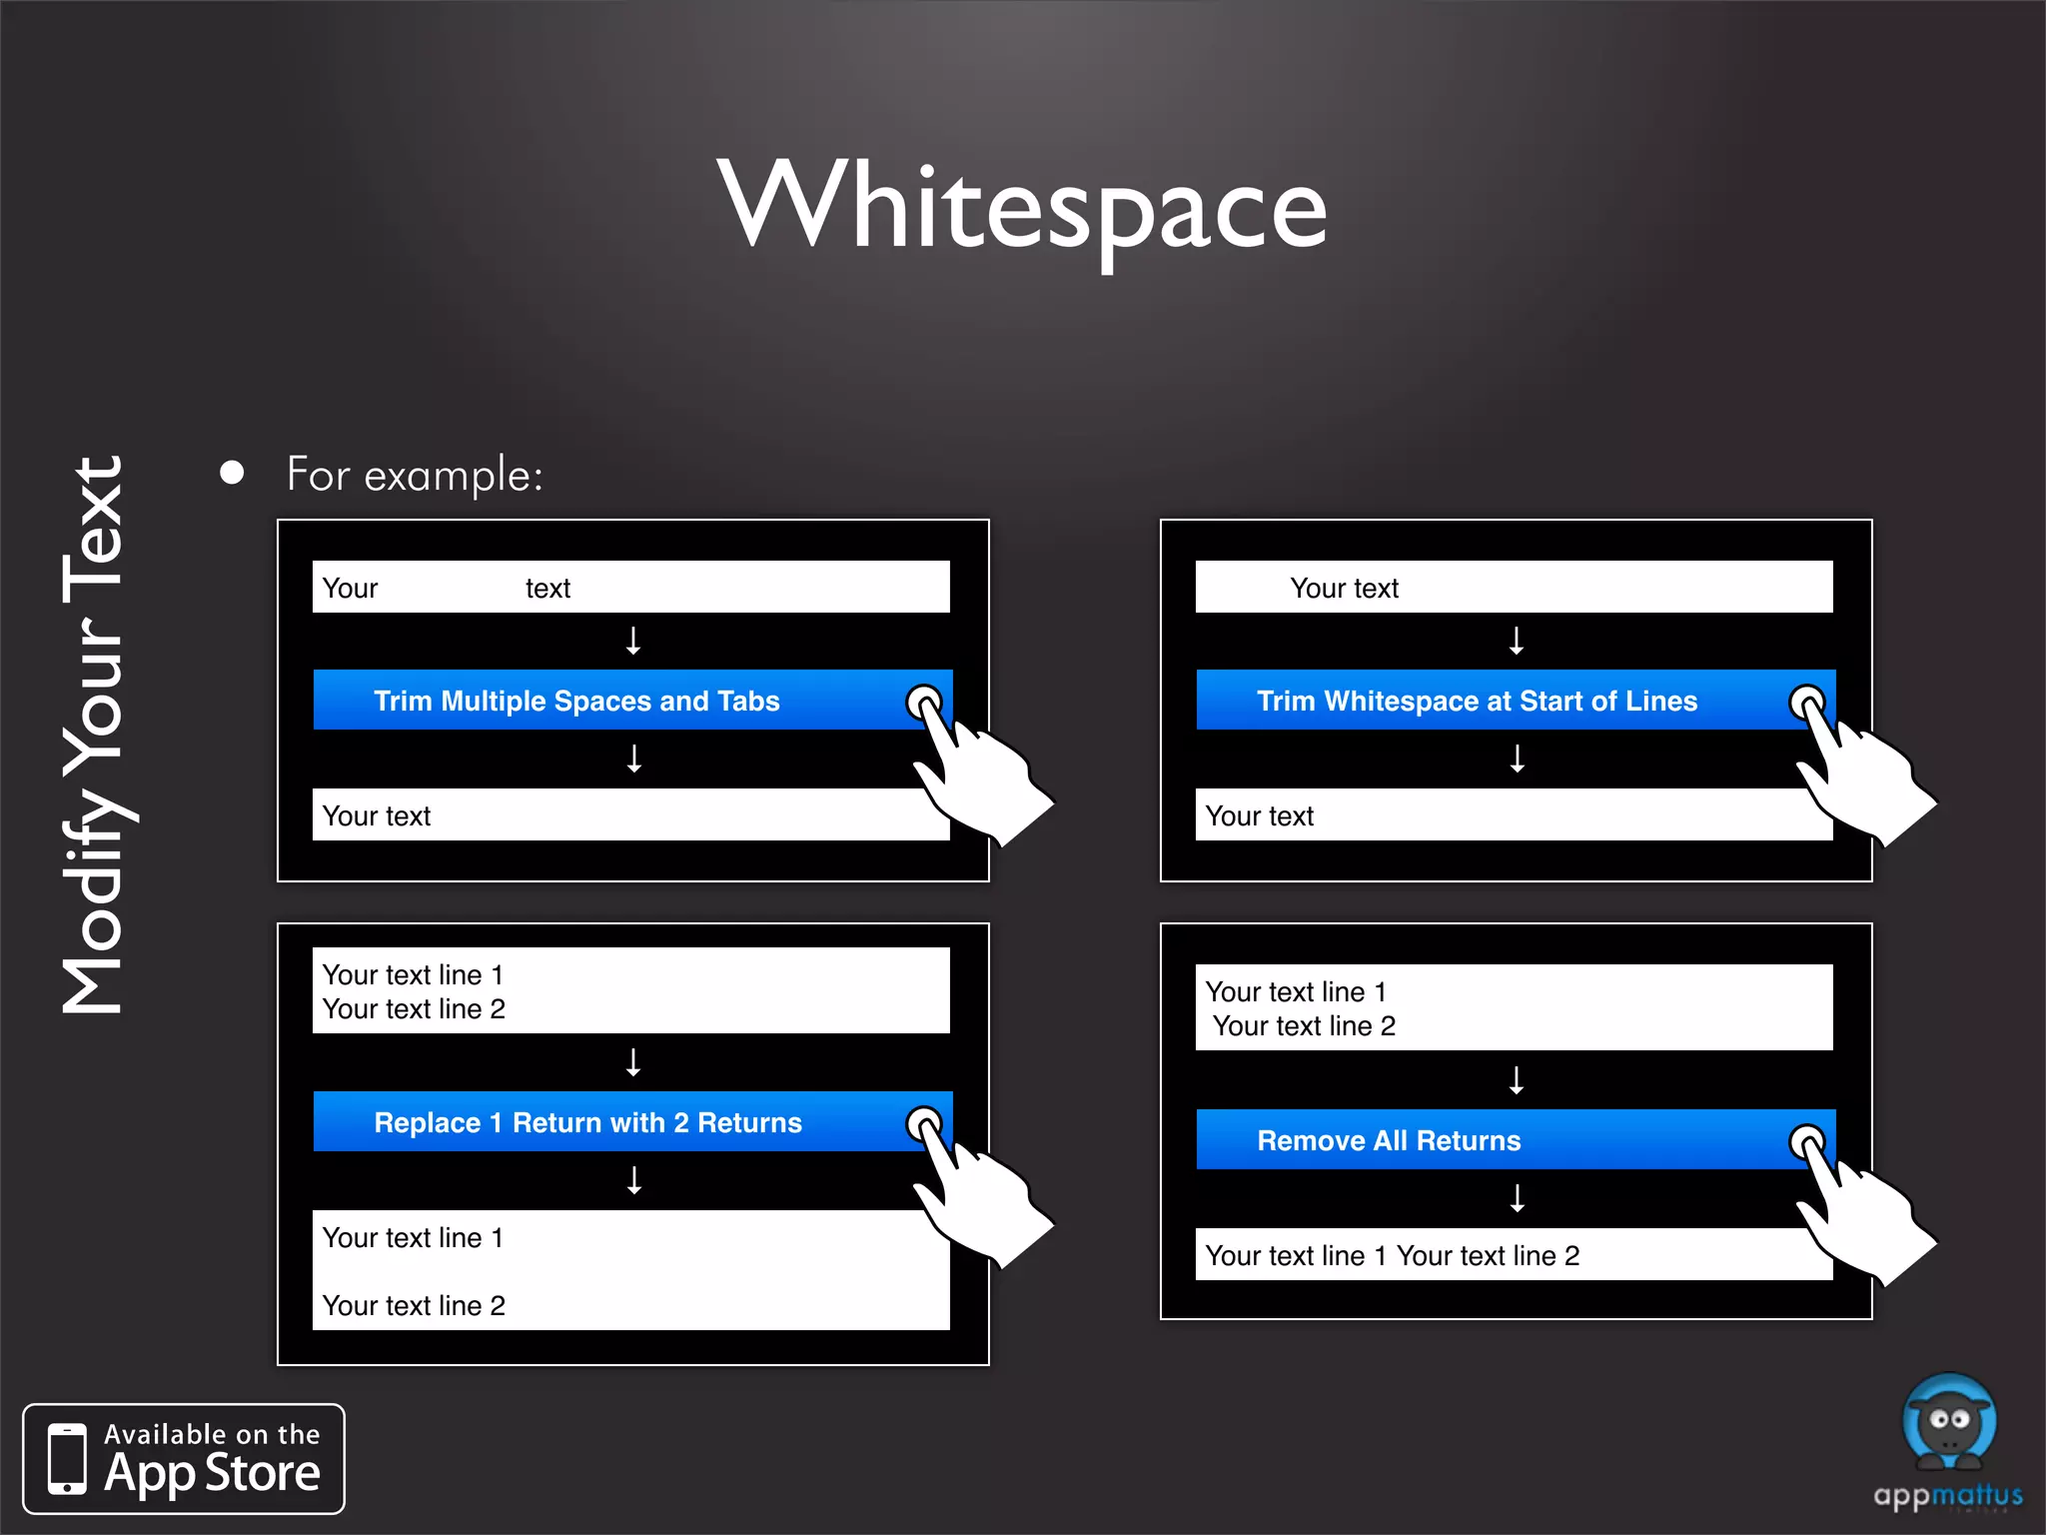This screenshot has height=1535, width=2046.
Task: Click the indented 'Your text' input field
Action: tap(1515, 587)
